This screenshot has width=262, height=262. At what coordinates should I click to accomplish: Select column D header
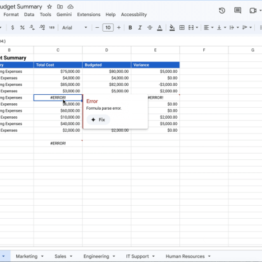pos(106,50)
